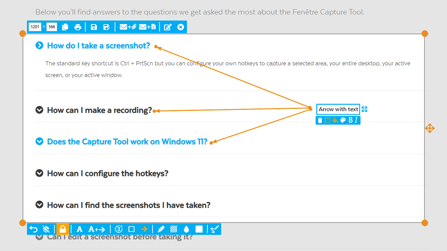This screenshot has width=447, height=251.
Task: Expand the 'find the screenshots I have taken' chevron
Action: click(39, 205)
